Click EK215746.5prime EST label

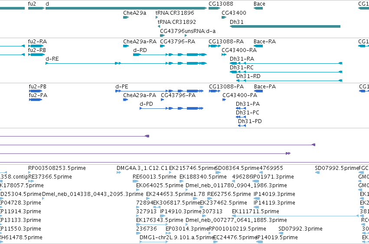193,168
